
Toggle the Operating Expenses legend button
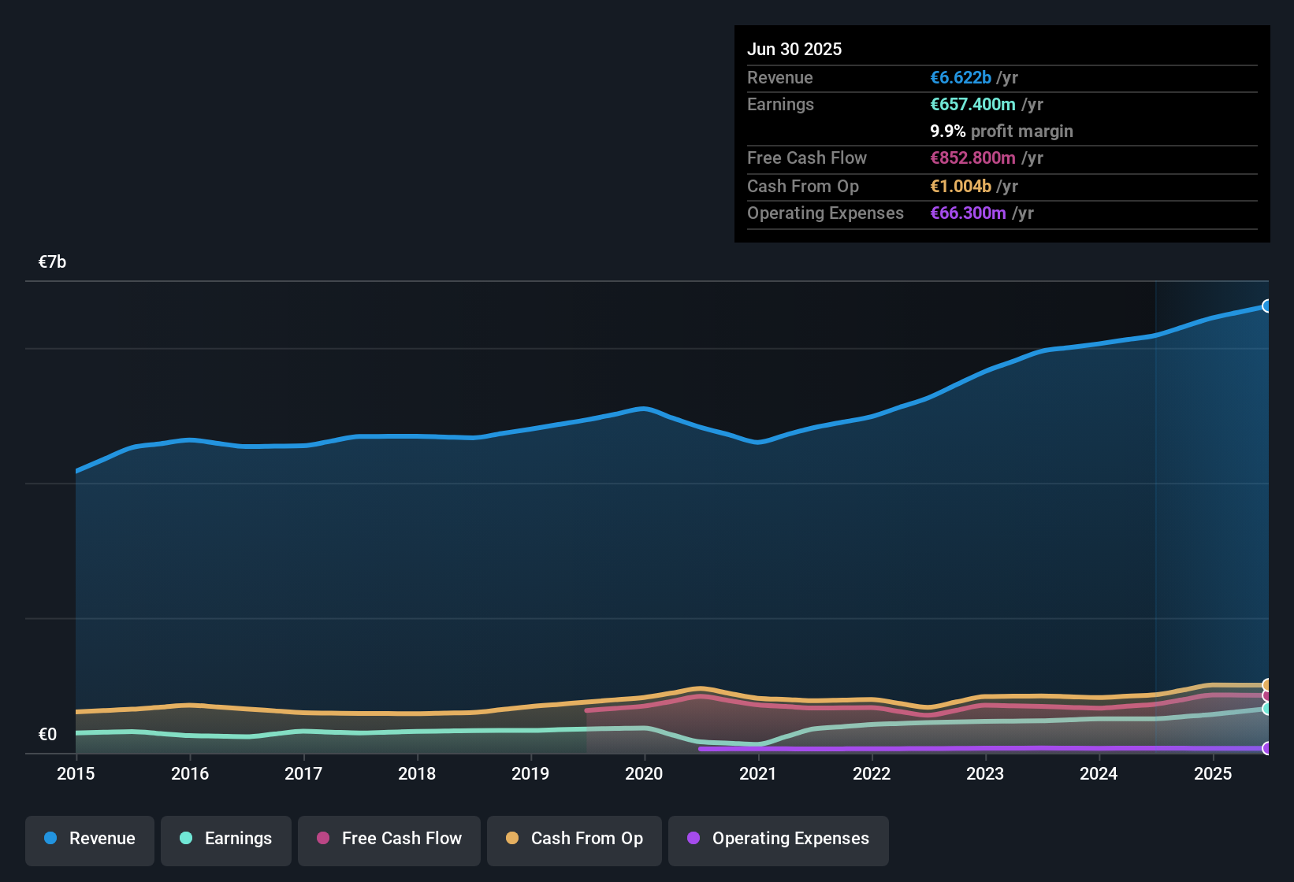point(779,839)
